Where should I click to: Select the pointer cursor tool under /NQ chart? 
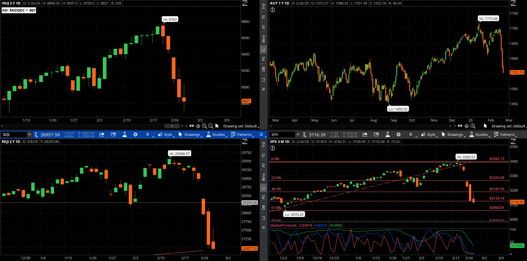pos(217,126)
